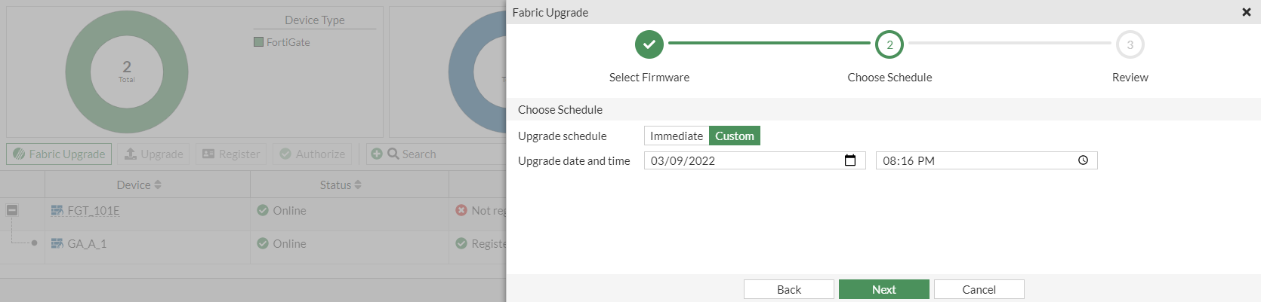Collapse the FGT_101E device tree
This screenshot has height=302, width=1261.
[x=12, y=210]
